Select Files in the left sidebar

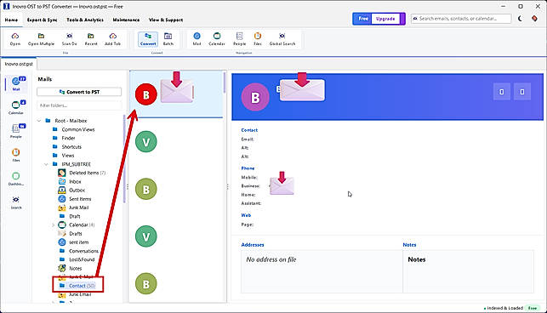click(16, 155)
